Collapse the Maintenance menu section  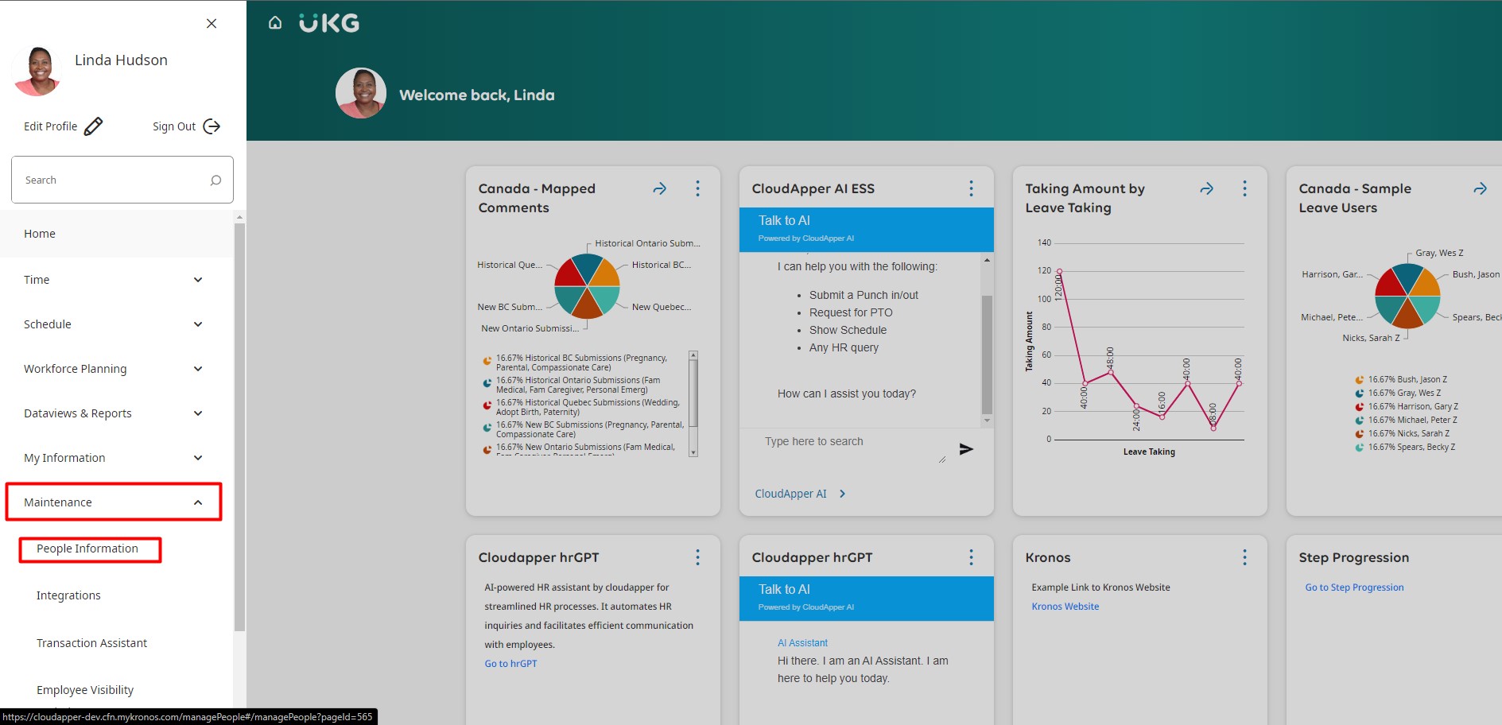(x=198, y=502)
